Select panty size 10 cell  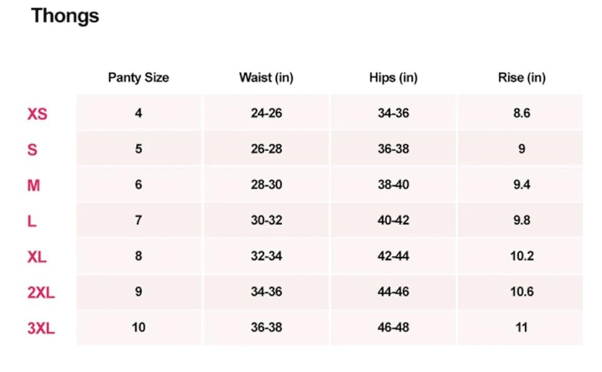click(138, 328)
